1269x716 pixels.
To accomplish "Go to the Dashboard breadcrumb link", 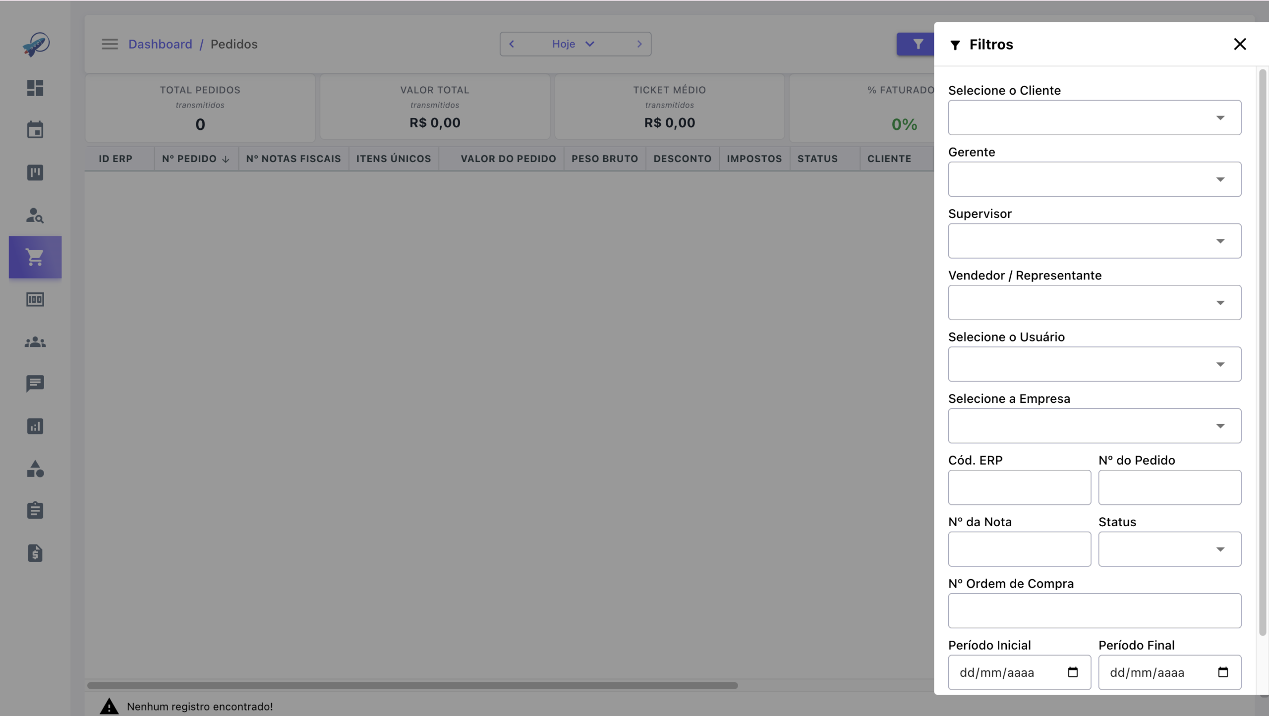I will tap(160, 44).
